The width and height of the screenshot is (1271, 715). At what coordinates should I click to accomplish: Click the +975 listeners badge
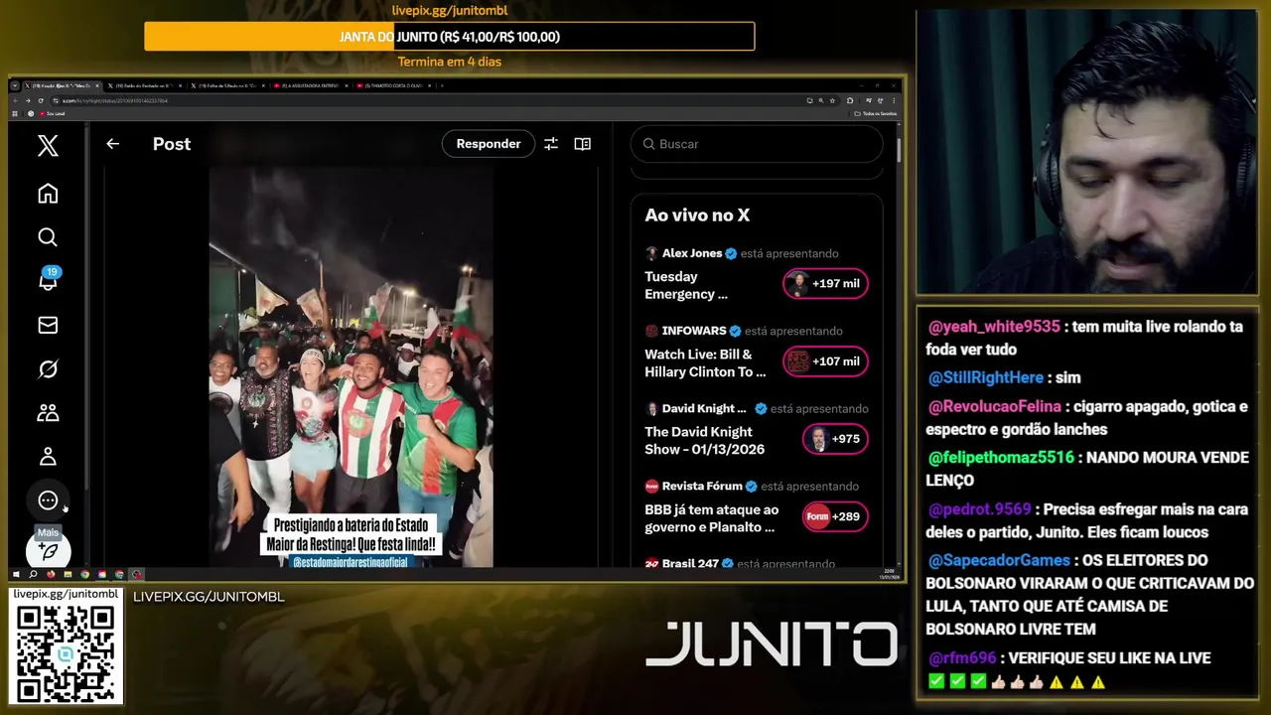(x=835, y=439)
